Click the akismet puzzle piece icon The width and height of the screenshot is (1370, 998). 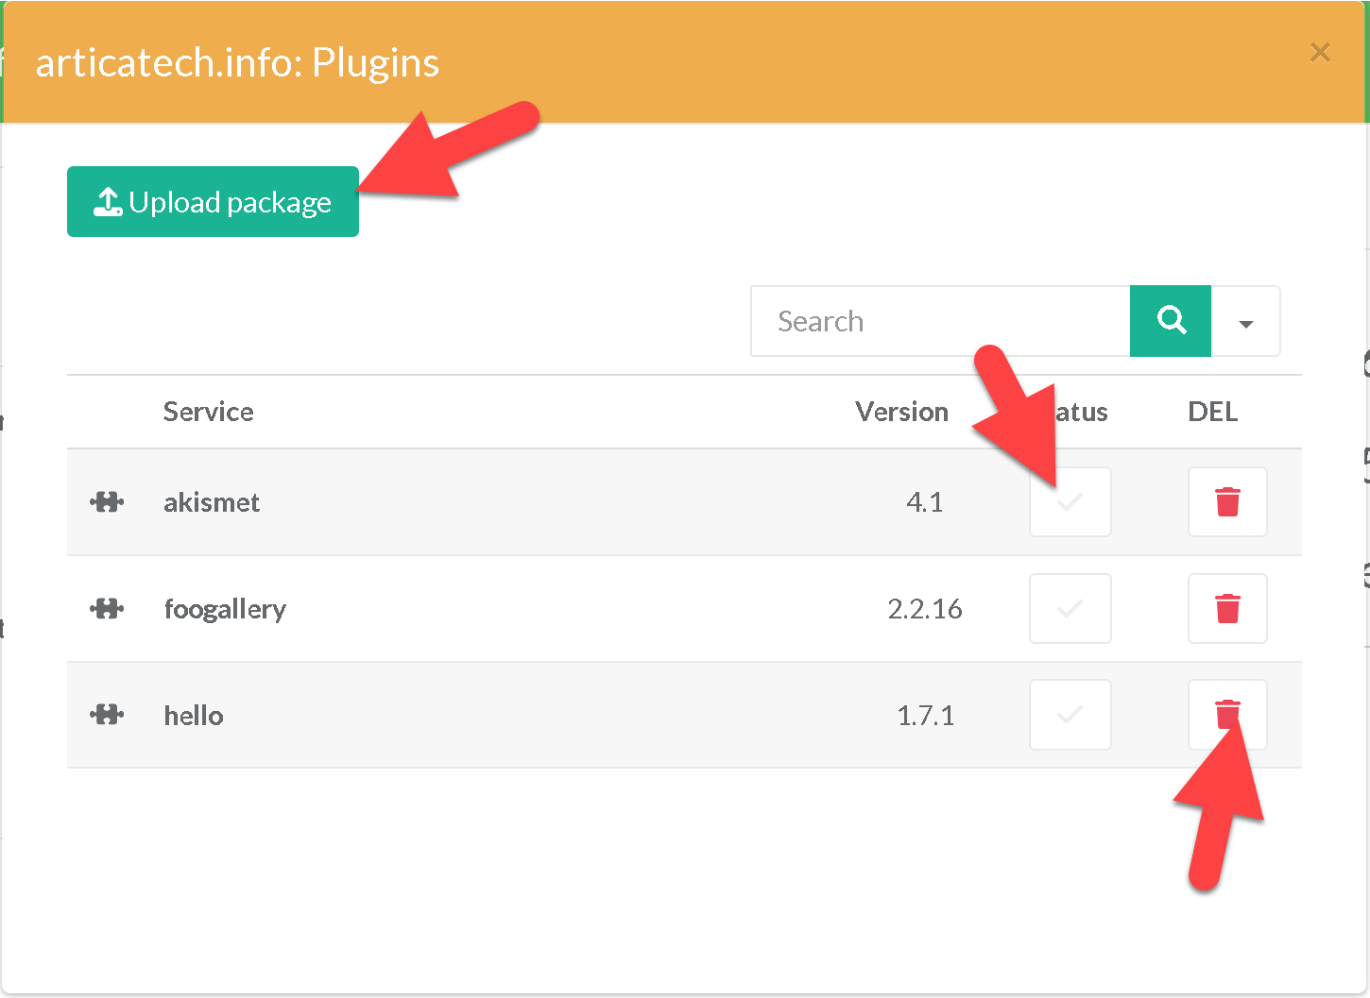[x=107, y=502]
